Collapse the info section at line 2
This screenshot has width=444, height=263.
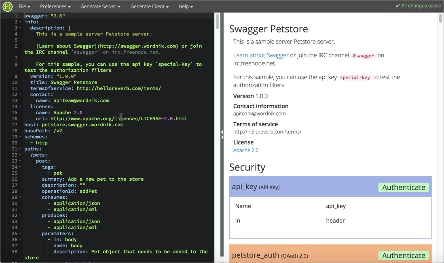(x=21, y=22)
